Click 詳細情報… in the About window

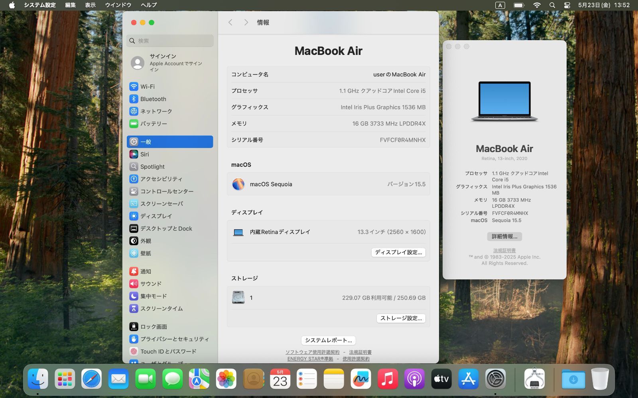[504, 236]
